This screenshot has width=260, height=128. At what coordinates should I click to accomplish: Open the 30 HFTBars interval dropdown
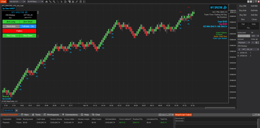pyautogui.click(x=35, y=2)
